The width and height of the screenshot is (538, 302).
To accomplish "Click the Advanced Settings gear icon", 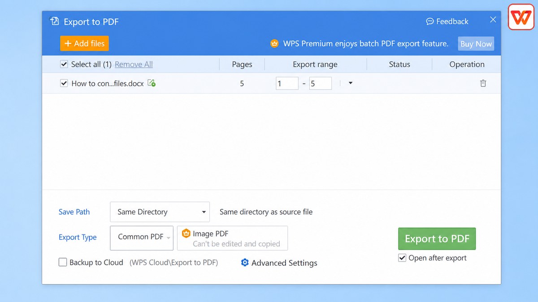I will pos(245,263).
